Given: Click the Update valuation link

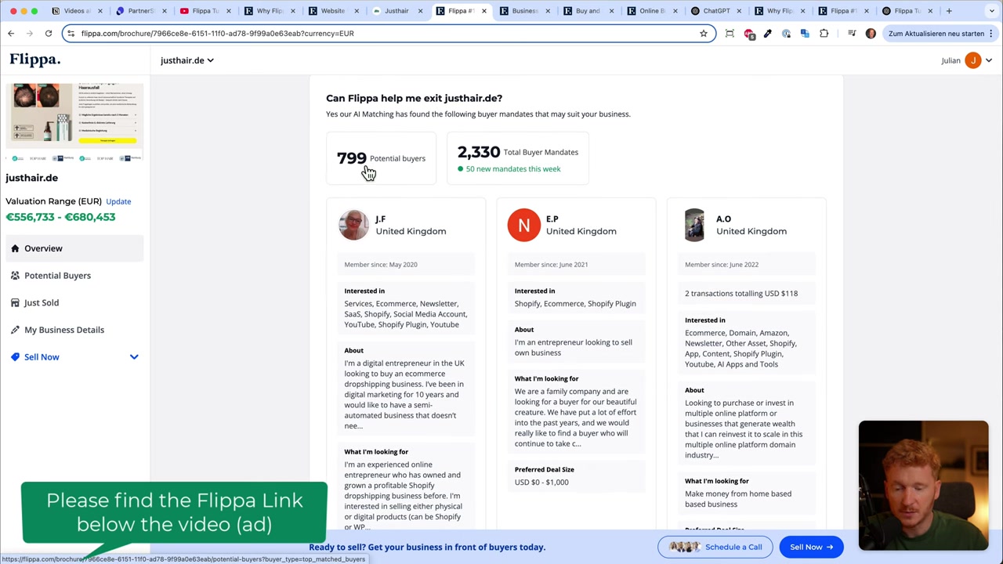Looking at the screenshot, I should pyautogui.click(x=118, y=201).
